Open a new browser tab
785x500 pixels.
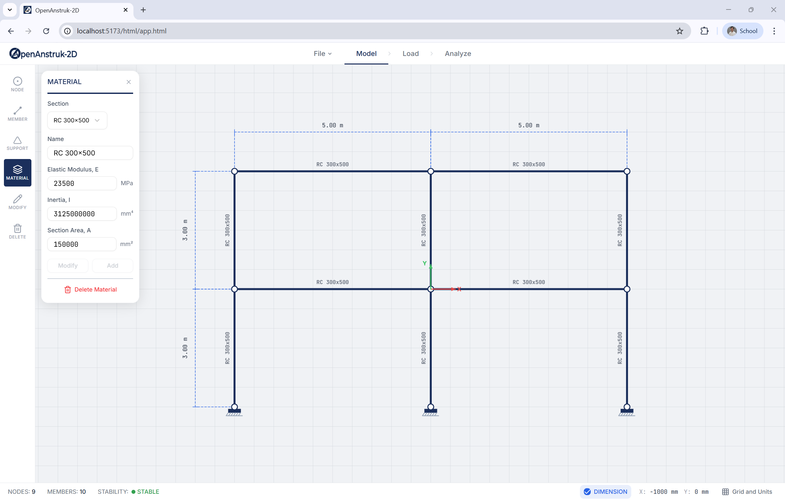tap(143, 10)
